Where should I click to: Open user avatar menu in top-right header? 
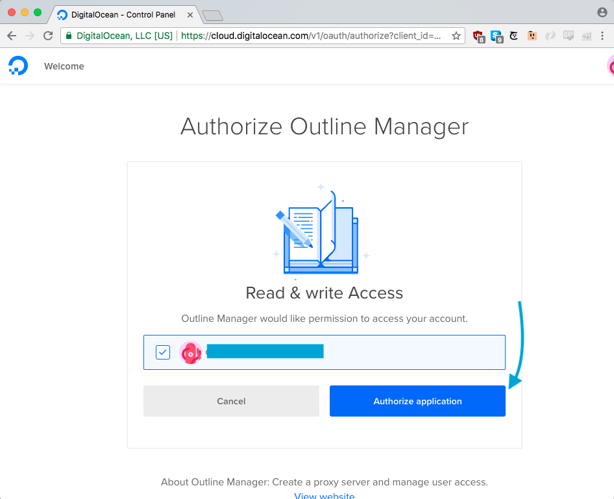[609, 66]
